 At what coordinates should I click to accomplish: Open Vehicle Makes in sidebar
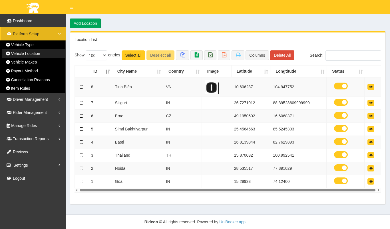pos(24,62)
